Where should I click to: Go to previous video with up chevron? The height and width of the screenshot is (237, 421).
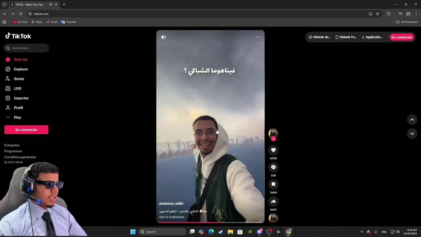coord(412,119)
